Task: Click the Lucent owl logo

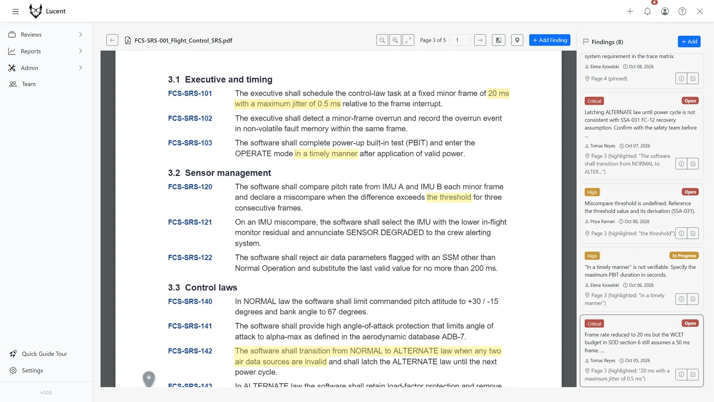Action: pos(36,11)
